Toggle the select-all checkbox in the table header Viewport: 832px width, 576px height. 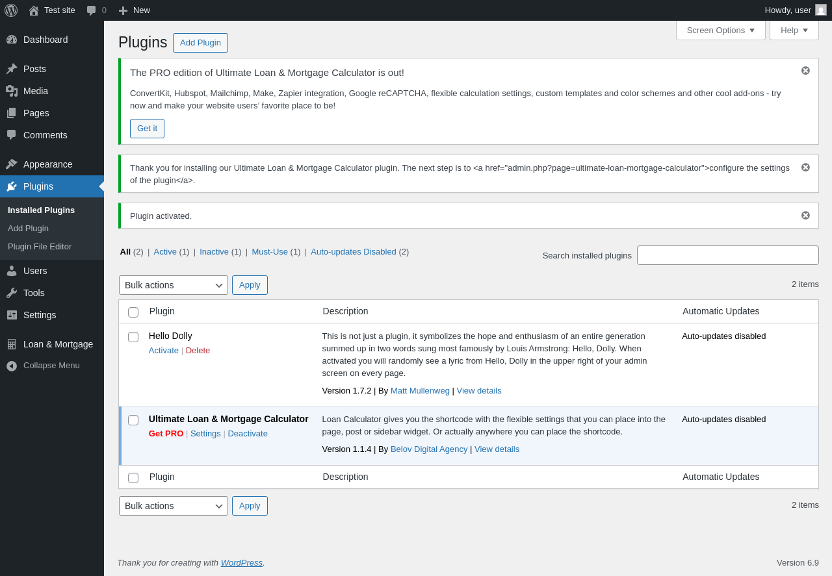[x=133, y=312]
